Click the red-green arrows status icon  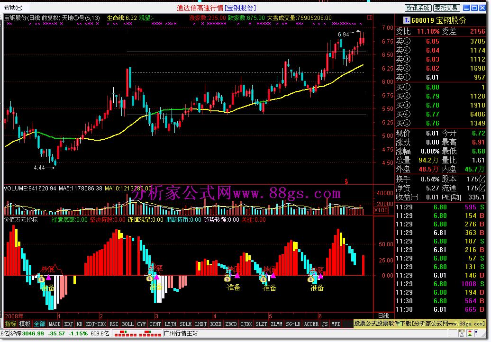[x=470, y=333]
